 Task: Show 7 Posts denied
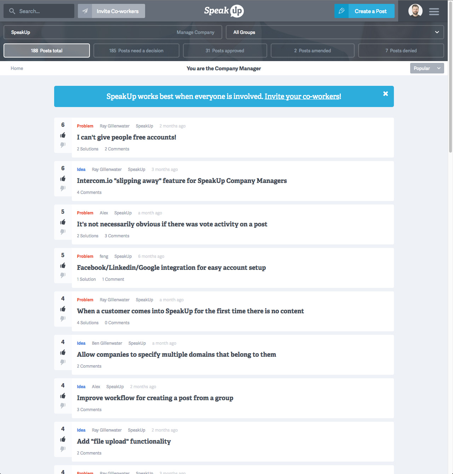[x=401, y=51]
